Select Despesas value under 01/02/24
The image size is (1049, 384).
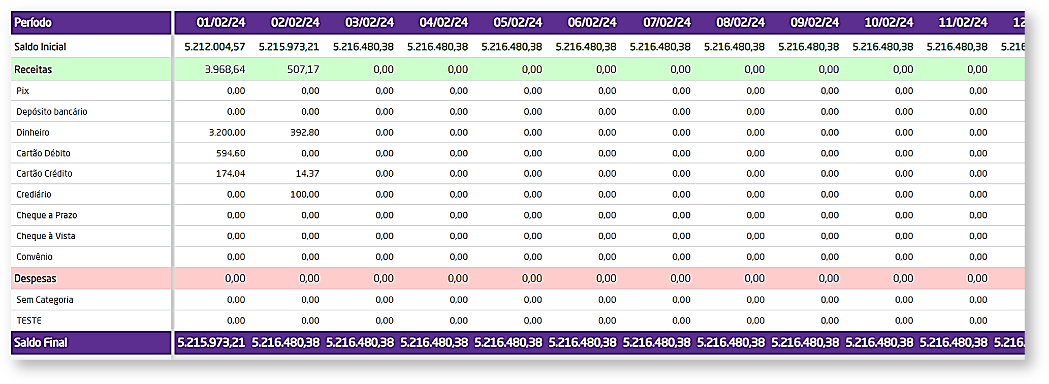coord(235,279)
